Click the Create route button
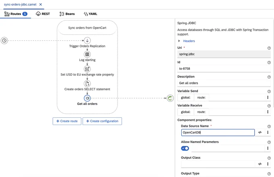Screen dimensions: 274x177 [x=67, y=121]
